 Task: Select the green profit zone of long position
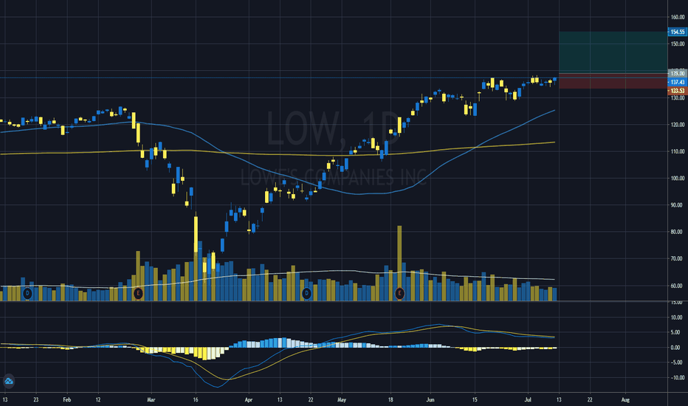pyautogui.click(x=613, y=52)
